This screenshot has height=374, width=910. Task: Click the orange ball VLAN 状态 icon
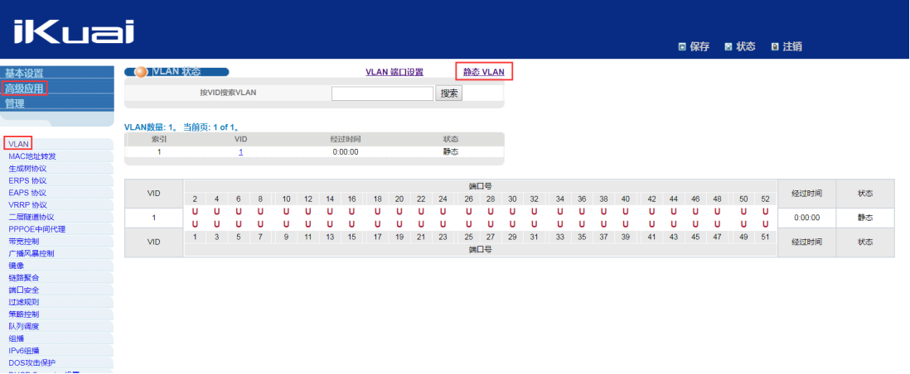[141, 72]
